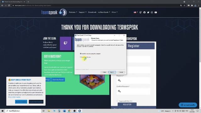Click the Windows taskbar search box

pyautogui.click(x=23, y=111)
